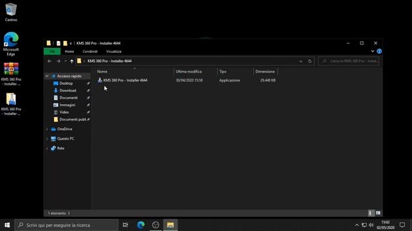412x231 pixels.
Task: Click the 29.448 KB size cell
Action: point(268,80)
